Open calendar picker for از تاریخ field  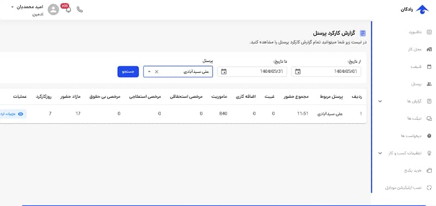click(298, 72)
